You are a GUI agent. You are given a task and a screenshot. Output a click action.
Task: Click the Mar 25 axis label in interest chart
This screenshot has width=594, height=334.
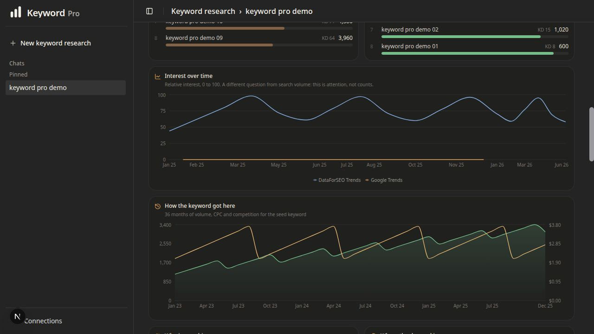[x=238, y=165]
